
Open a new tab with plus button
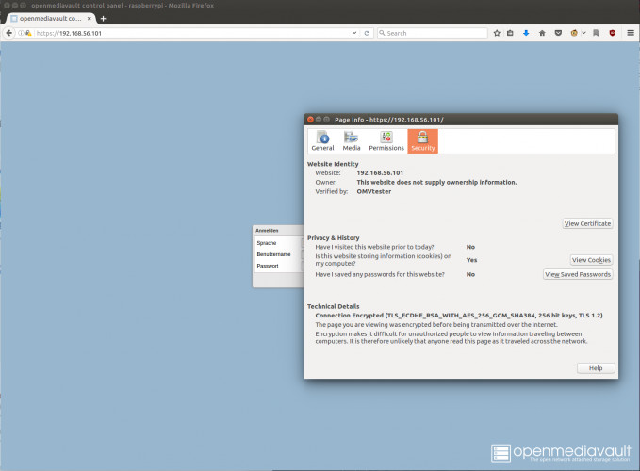[x=103, y=18]
